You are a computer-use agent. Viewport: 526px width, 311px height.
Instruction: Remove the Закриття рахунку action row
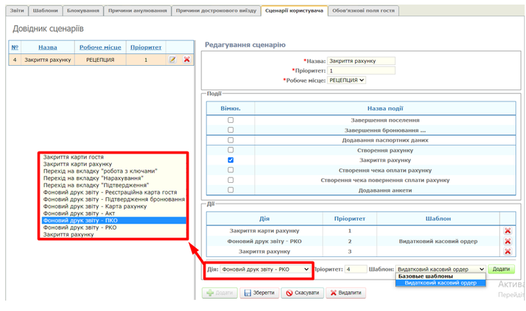pos(507,251)
